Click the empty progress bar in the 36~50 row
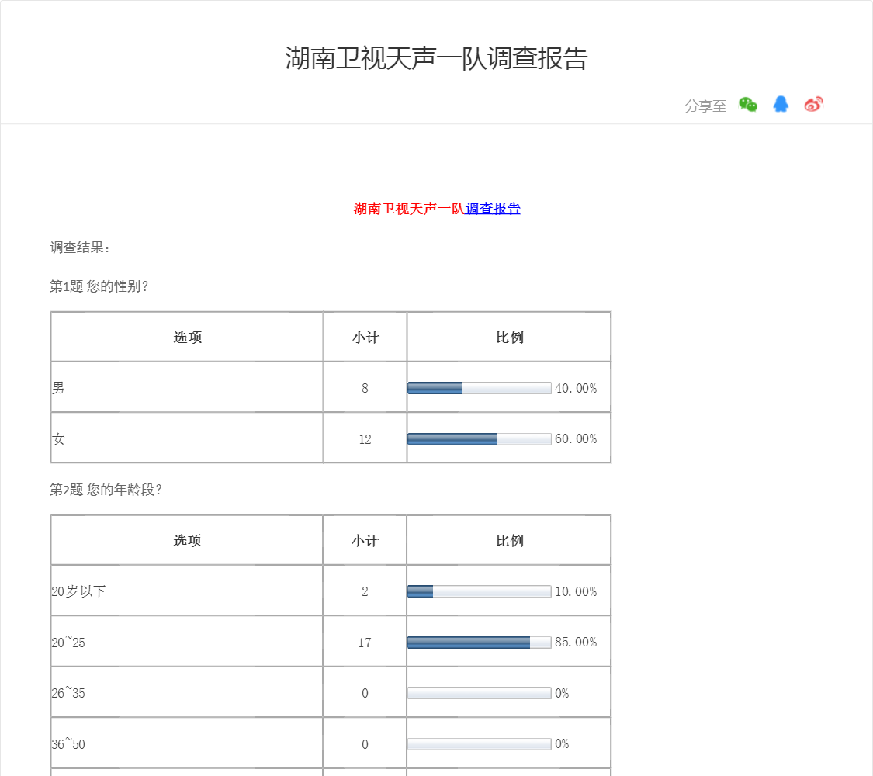The height and width of the screenshot is (776, 873). [x=480, y=743]
